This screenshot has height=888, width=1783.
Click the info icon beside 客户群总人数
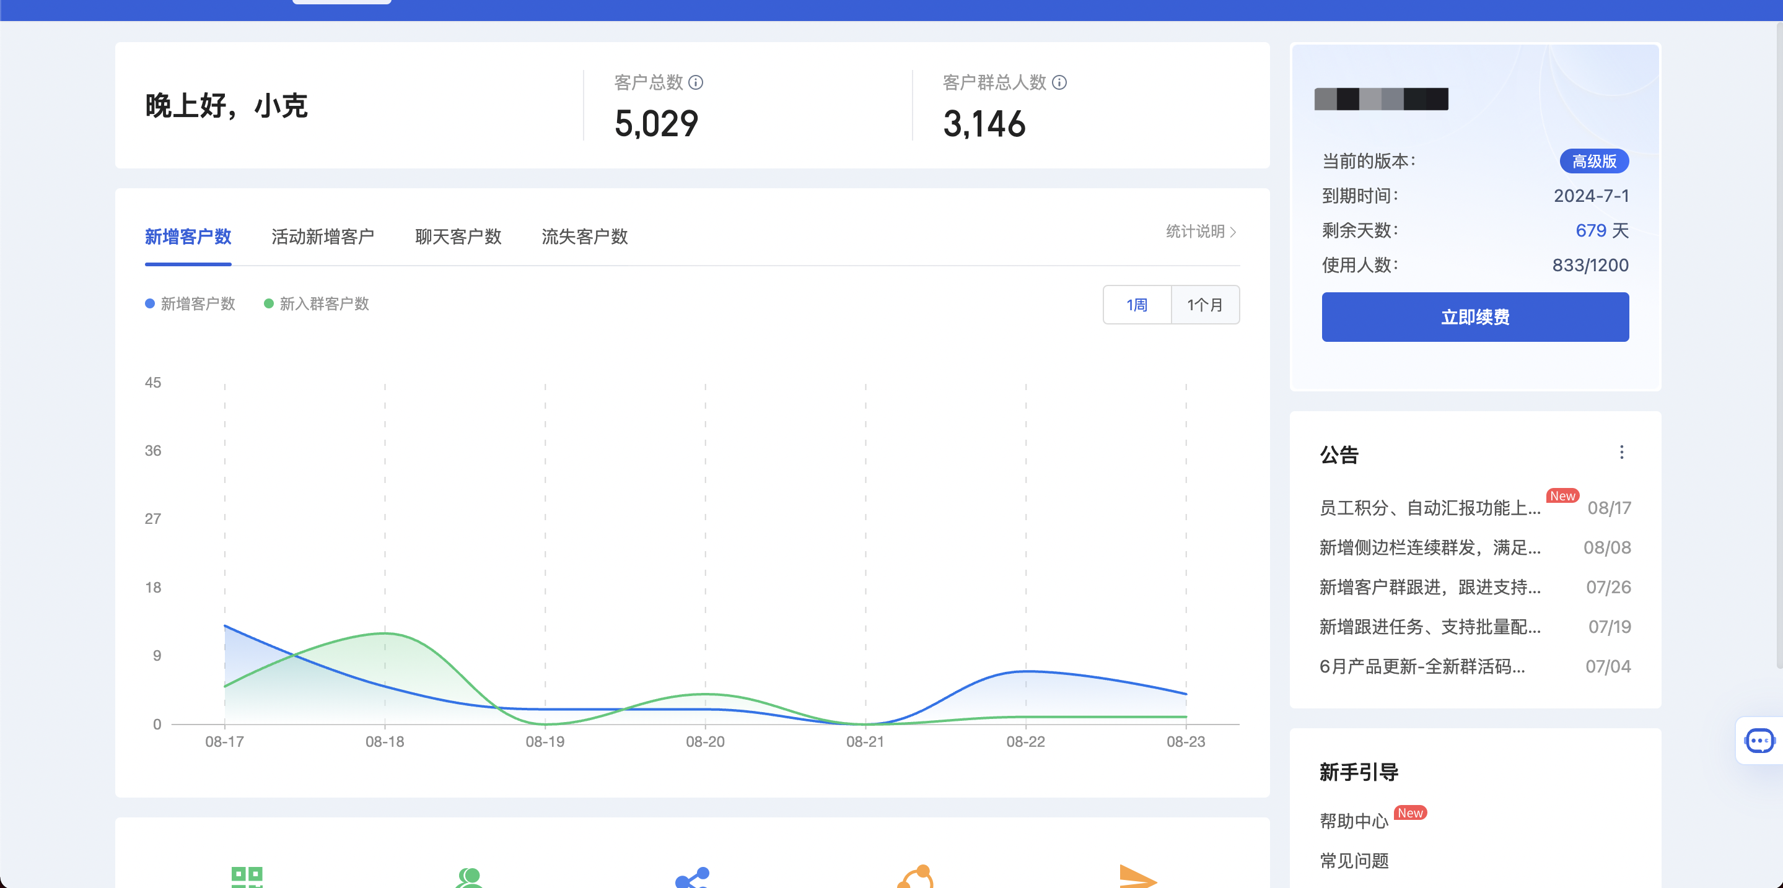(x=1059, y=82)
